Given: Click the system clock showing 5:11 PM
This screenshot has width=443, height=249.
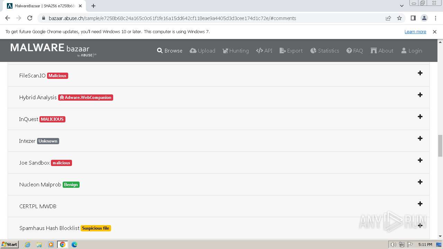Looking at the screenshot, I should (425, 245).
